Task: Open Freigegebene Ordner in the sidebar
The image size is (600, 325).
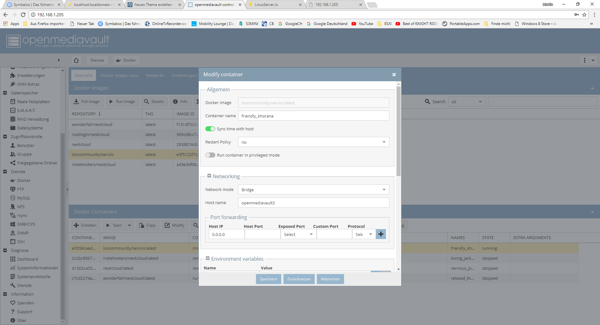Action: coord(37,163)
